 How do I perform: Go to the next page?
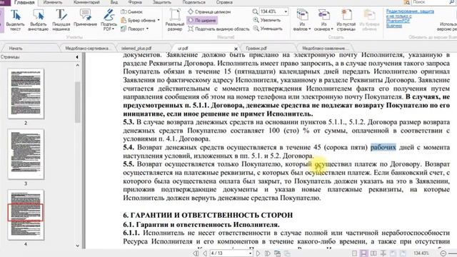[x=258, y=253]
